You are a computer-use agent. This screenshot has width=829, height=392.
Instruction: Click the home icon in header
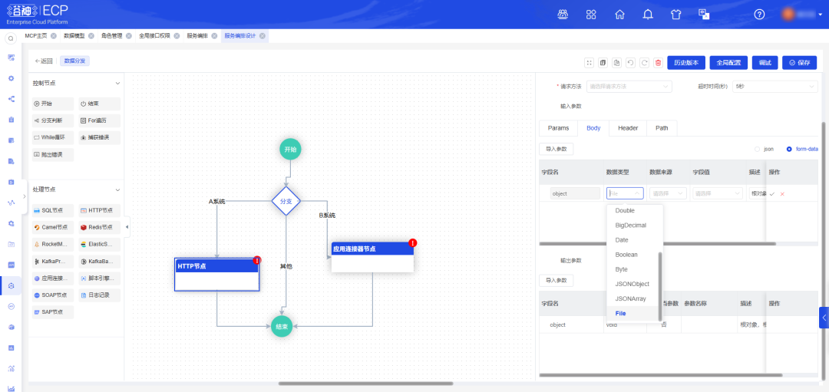click(619, 14)
